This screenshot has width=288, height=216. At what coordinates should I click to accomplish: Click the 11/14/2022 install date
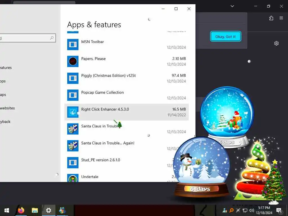177,115
